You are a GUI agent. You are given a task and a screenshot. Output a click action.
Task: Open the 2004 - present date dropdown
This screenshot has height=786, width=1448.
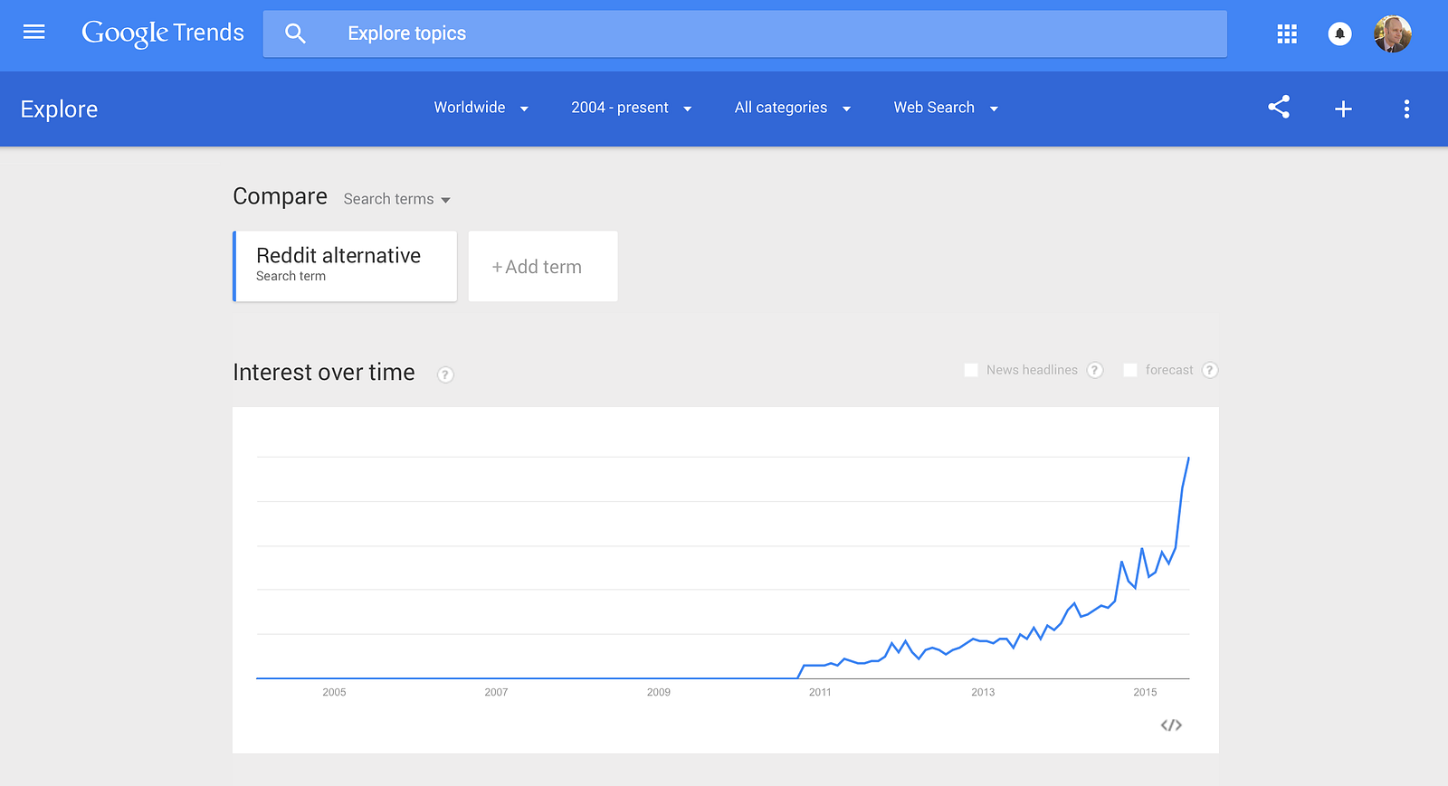point(631,108)
